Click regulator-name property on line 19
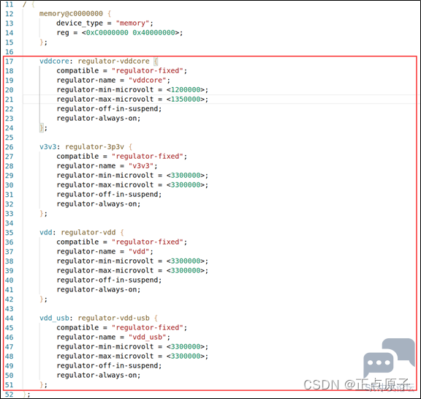The image size is (421, 399). click(x=86, y=80)
